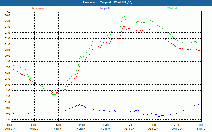Click the 23,0 y-axis value
This screenshot has height=132, width=212.
[x=7, y=32]
